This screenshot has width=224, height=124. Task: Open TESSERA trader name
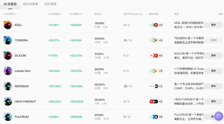point(21,40)
